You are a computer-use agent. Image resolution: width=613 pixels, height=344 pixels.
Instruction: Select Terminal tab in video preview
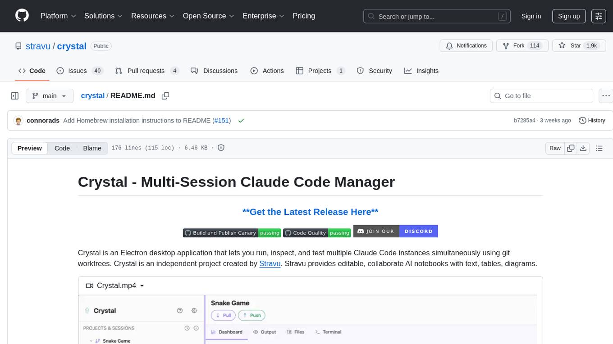pyautogui.click(x=328, y=332)
